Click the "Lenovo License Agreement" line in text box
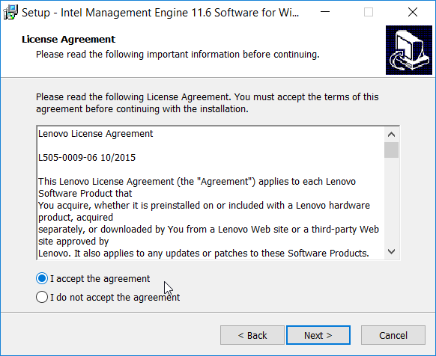The image size is (436, 356). point(95,134)
